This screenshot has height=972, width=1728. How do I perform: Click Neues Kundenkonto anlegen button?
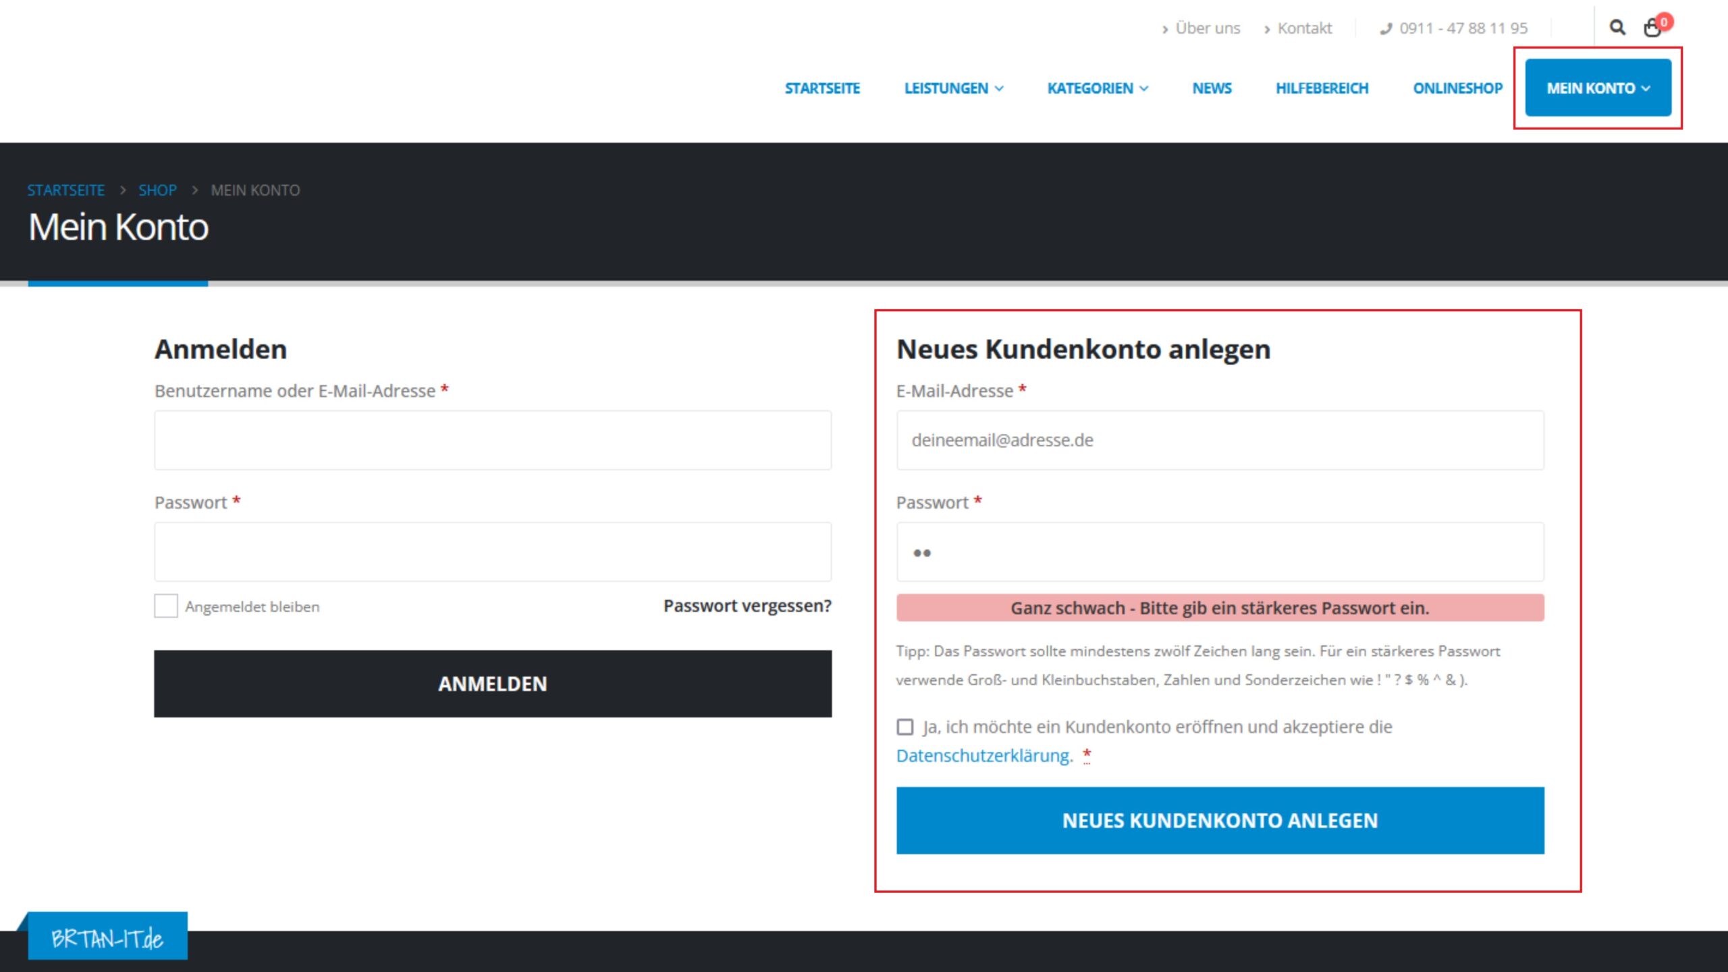click(x=1220, y=820)
